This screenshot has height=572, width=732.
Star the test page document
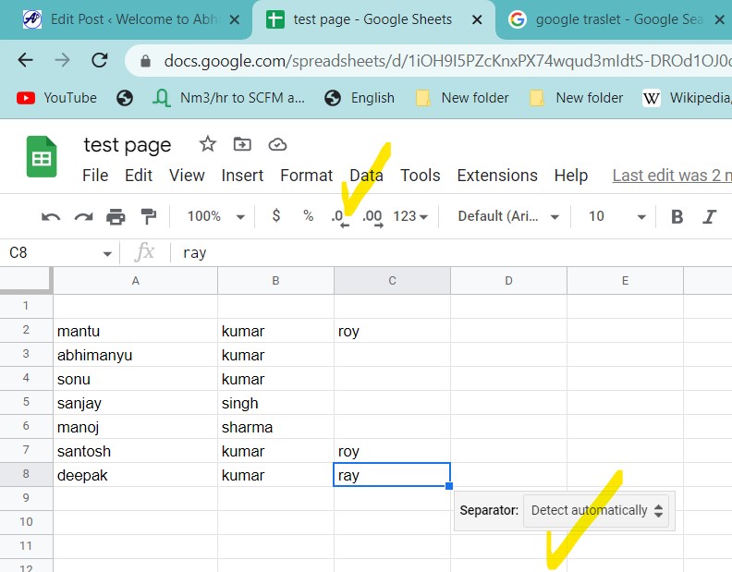click(208, 144)
